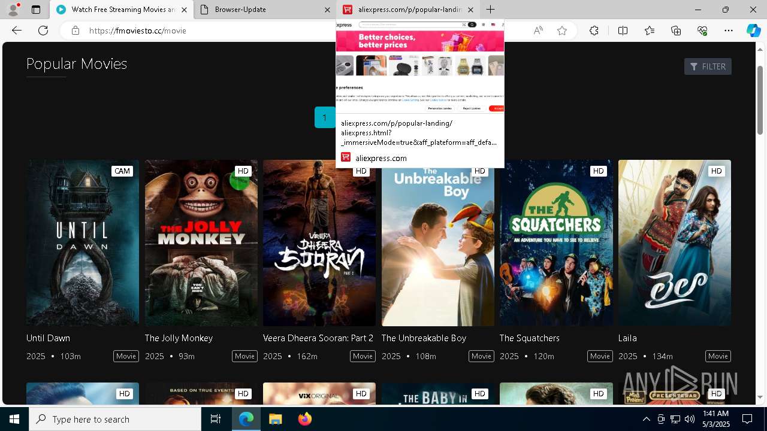This screenshot has height=431, width=767.
Task: Click the tab preview aliexpress.com label
Action: 381,158
